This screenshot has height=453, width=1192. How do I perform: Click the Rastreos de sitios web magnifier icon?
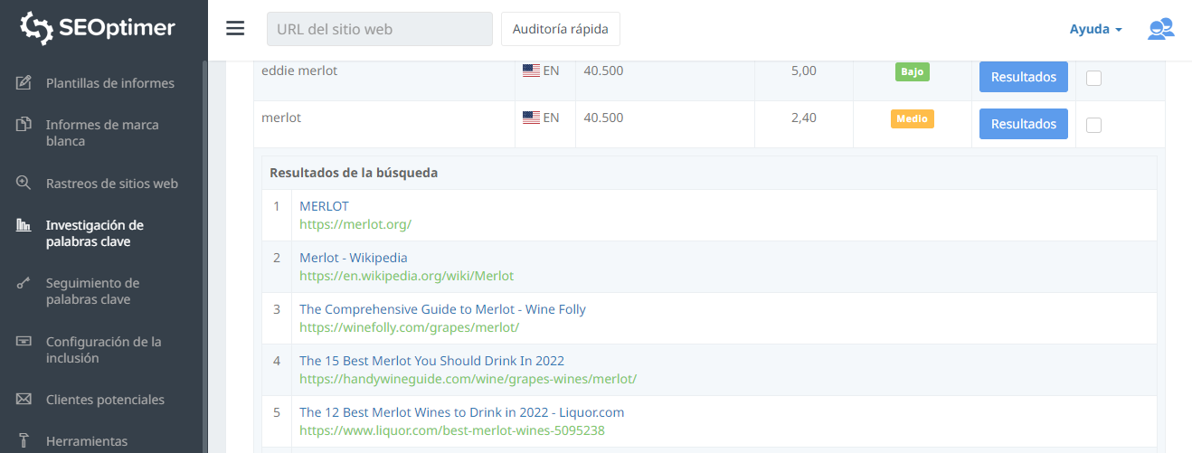(x=25, y=183)
